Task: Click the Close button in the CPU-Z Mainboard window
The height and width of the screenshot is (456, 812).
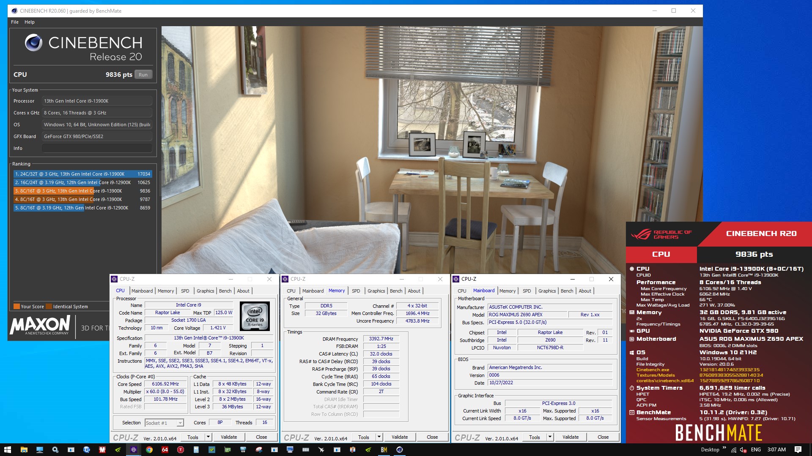Action: tap(603, 437)
